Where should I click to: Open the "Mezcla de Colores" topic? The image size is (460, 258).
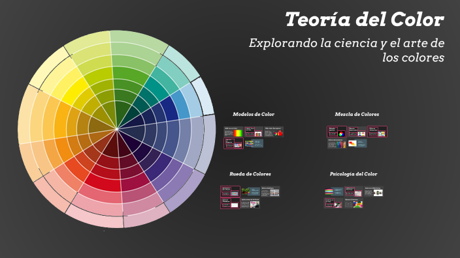tap(357, 115)
